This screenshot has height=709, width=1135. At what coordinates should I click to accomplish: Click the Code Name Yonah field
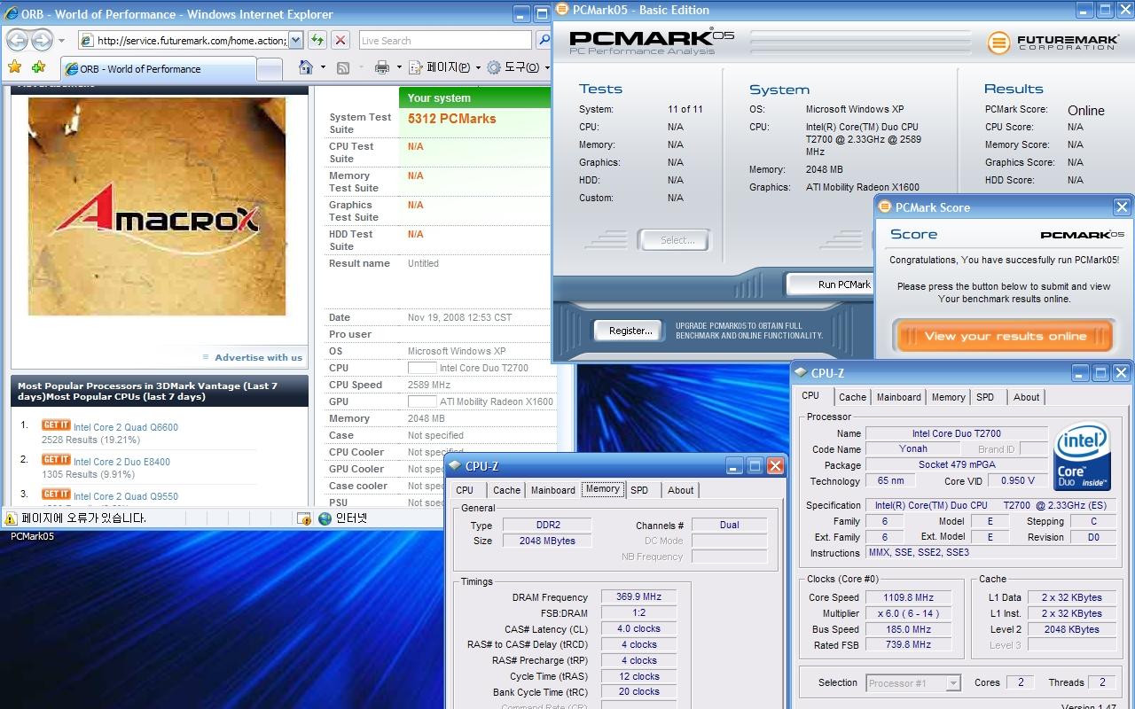tap(913, 449)
